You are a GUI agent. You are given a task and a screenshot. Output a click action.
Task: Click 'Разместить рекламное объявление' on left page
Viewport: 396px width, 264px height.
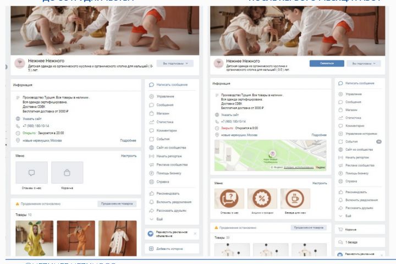coord(172,234)
